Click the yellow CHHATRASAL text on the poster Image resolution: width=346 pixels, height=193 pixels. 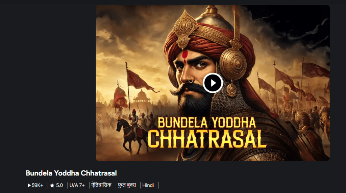207,139
